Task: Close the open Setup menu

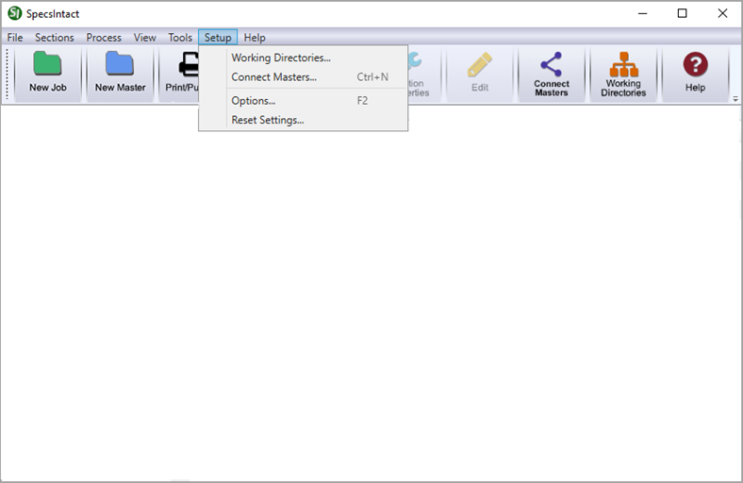Action: [218, 38]
